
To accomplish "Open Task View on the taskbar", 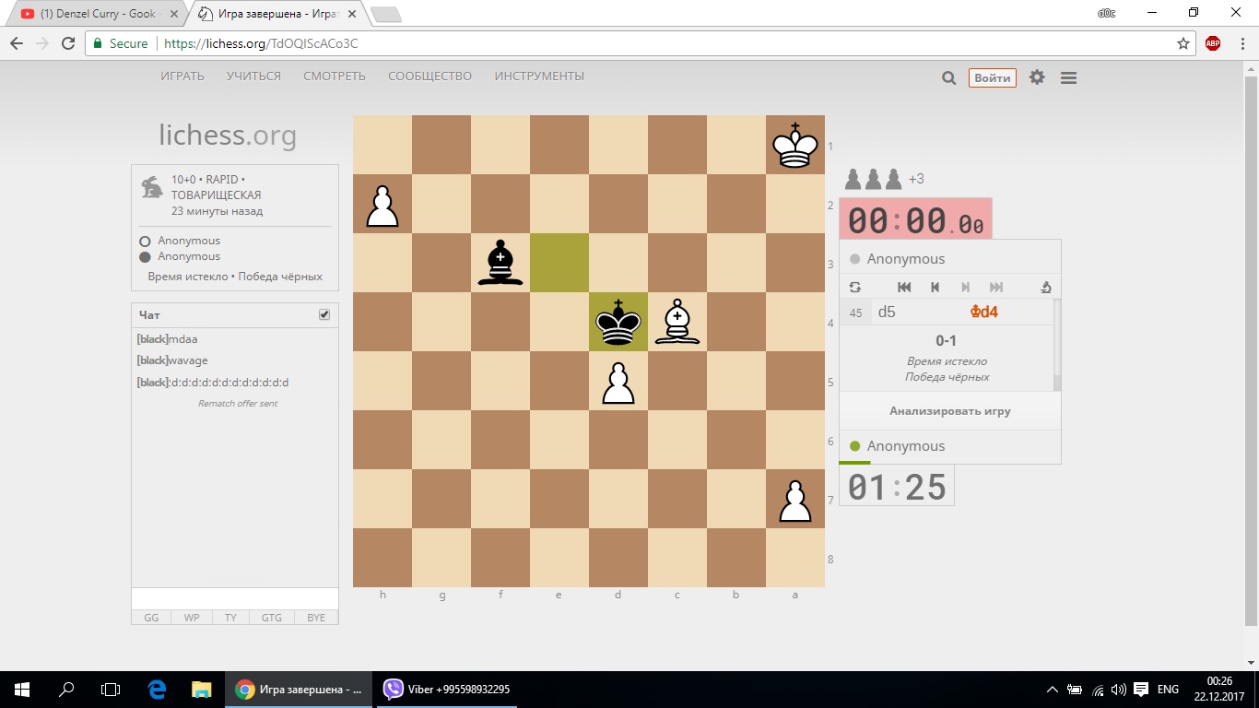I will pyautogui.click(x=111, y=689).
